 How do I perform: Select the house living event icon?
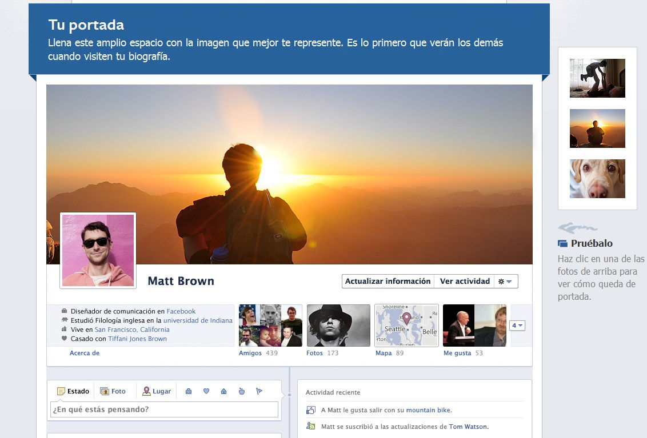point(223,391)
